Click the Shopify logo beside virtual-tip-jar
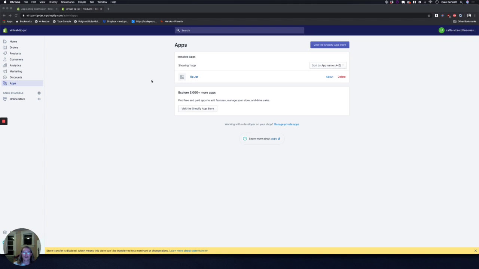The width and height of the screenshot is (479, 269). (5, 30)
